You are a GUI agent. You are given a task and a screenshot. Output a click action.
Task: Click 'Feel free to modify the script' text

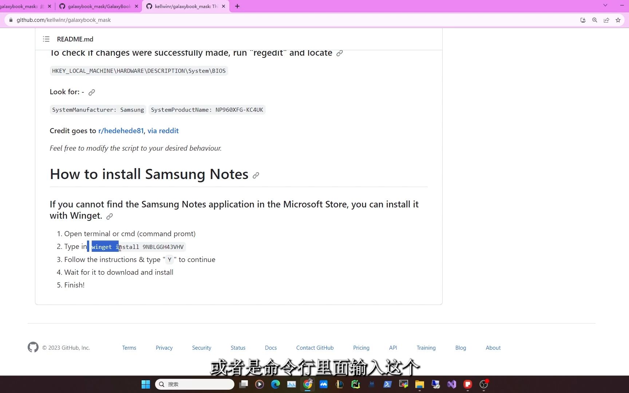(136, 148)
